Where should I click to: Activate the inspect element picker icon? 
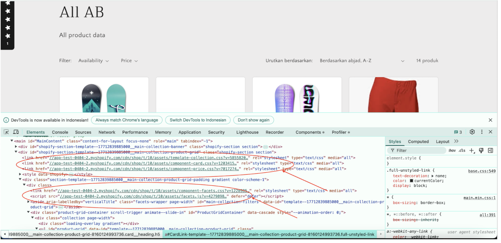[x=6, y=132]
